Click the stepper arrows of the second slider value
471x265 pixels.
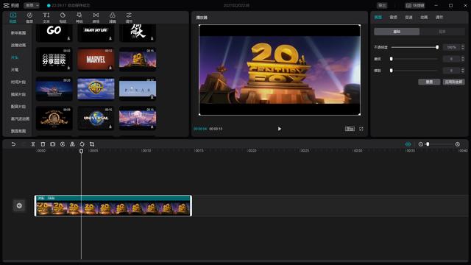coord(463,59)
